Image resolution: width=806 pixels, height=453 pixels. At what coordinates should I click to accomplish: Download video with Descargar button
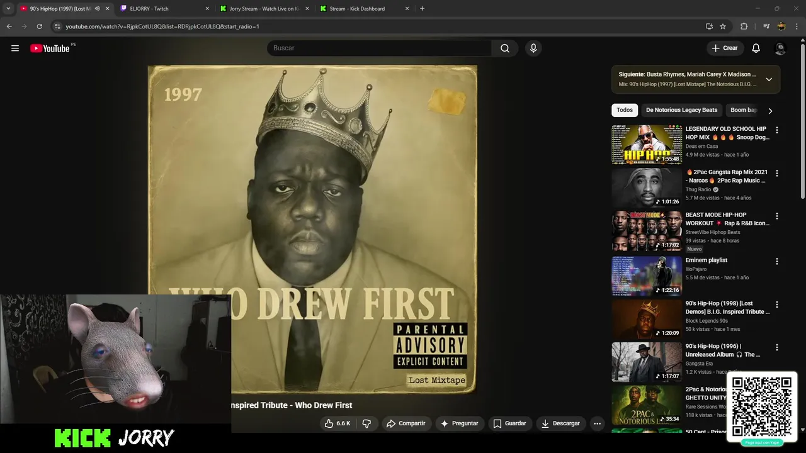[560, 423]
